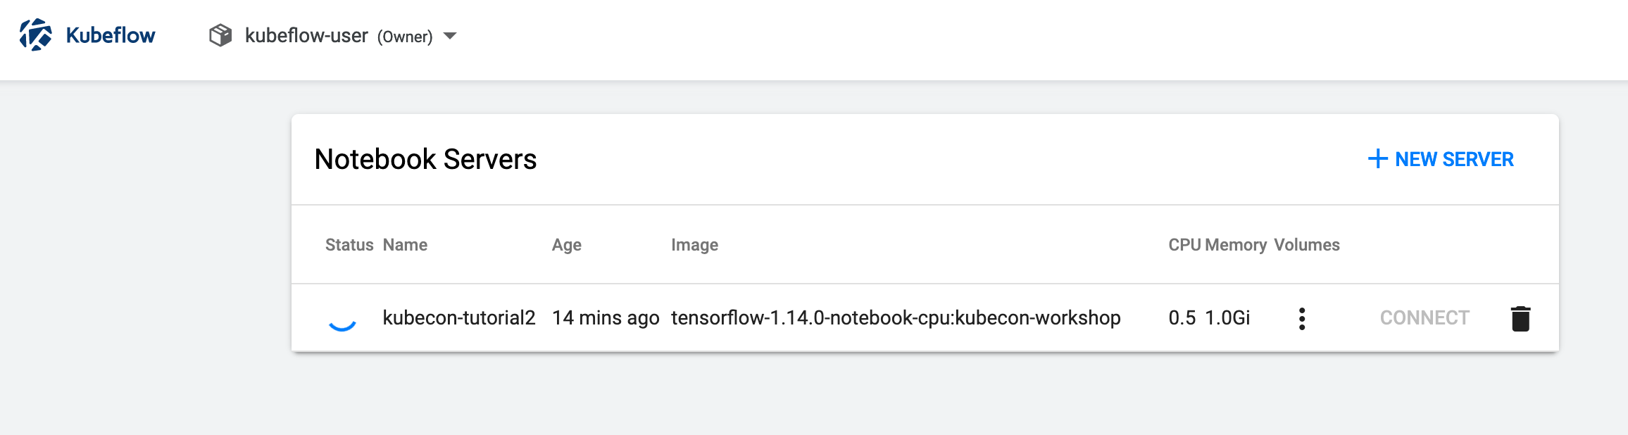Click the CPU column header

(1184, 245)
